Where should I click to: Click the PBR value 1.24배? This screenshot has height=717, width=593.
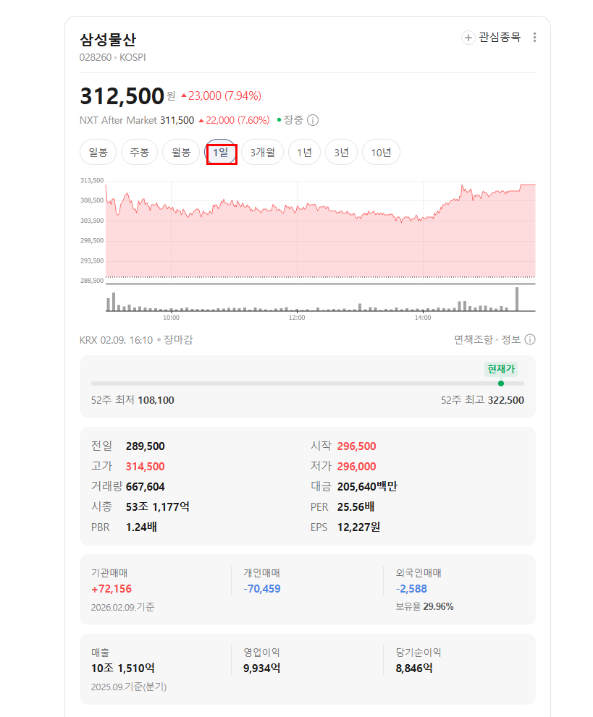point(141,527)
